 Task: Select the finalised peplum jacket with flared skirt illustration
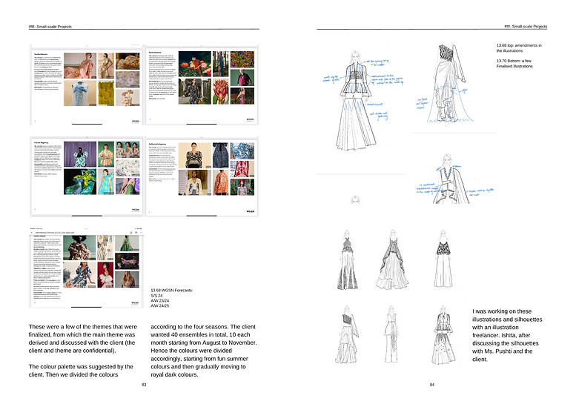(x=443, y=334)
